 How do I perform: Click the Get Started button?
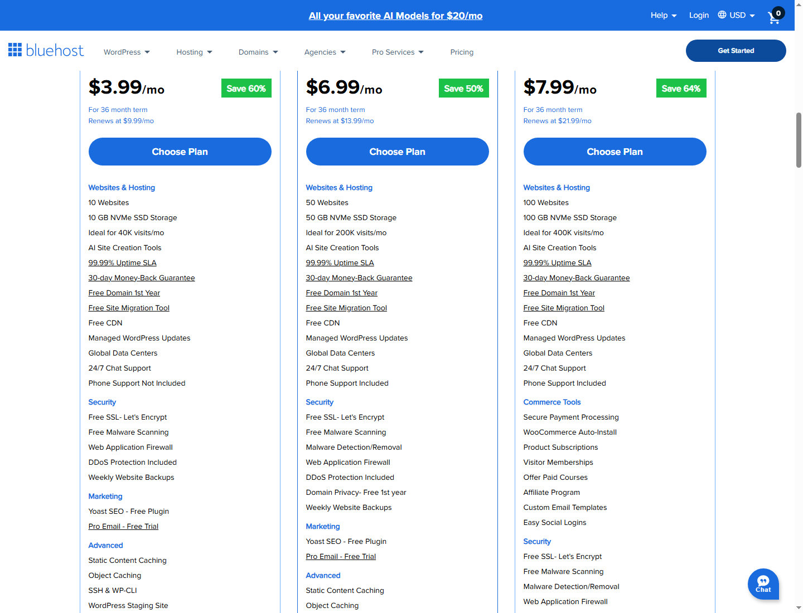(736, 51)
